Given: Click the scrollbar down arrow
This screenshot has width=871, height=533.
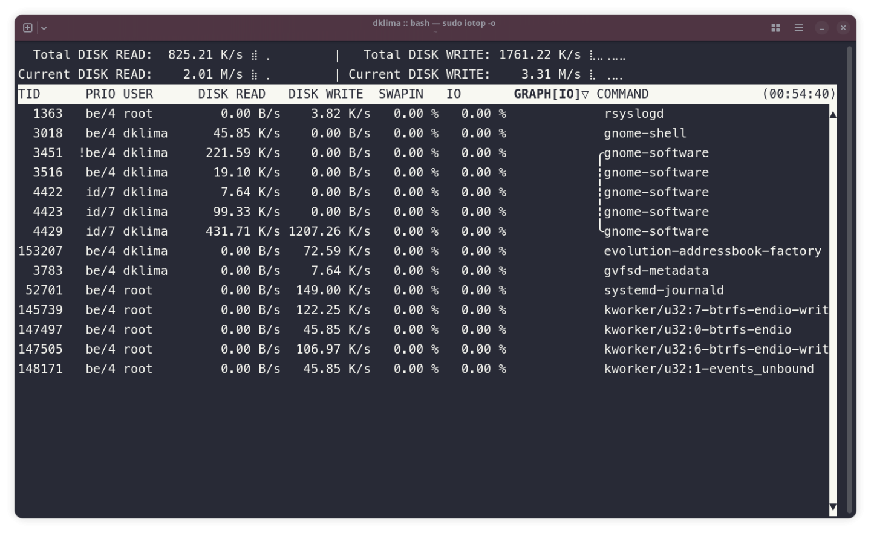Looking at the screenshot, I should 832,508.
